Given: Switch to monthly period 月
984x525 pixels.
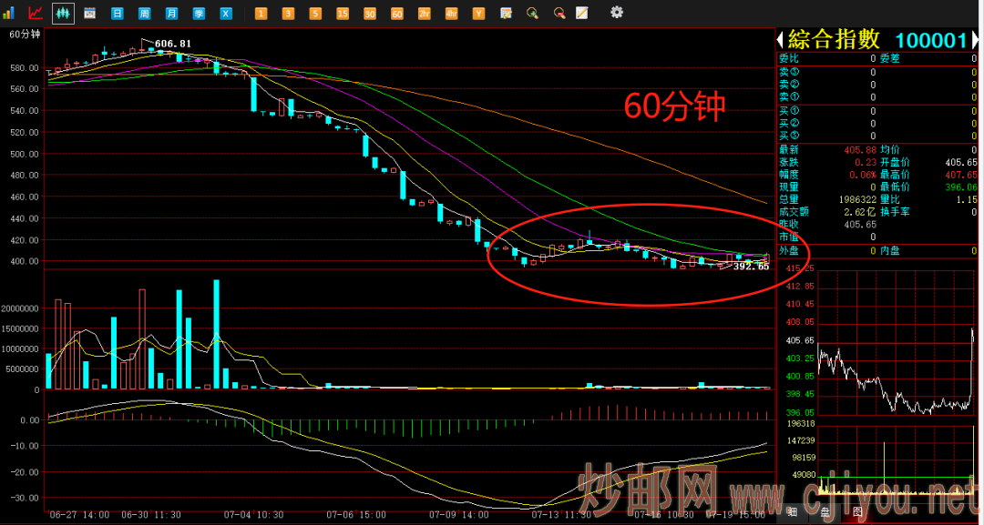Looking at the screenshot, I should click(172, 13).
